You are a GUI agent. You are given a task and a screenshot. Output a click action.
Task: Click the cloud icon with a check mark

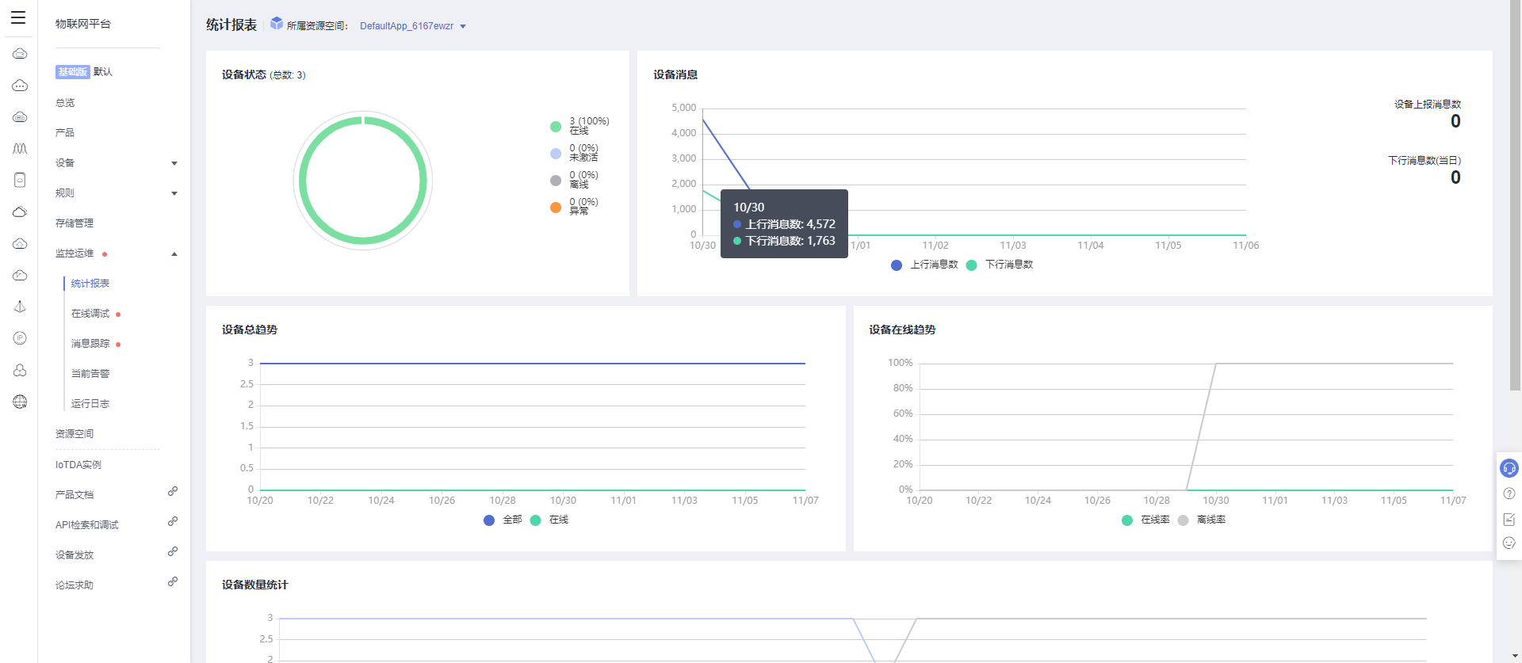(20, 275)
